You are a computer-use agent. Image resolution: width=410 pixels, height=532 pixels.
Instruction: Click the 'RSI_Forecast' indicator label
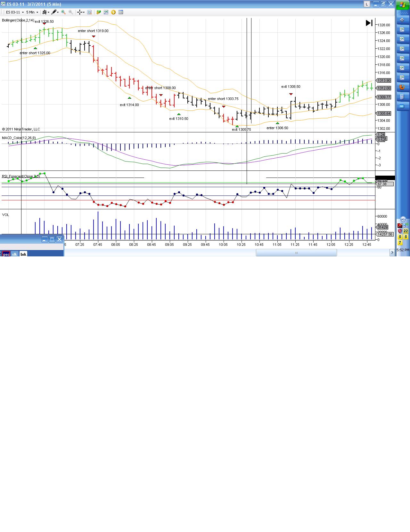(x=21, y=176)
